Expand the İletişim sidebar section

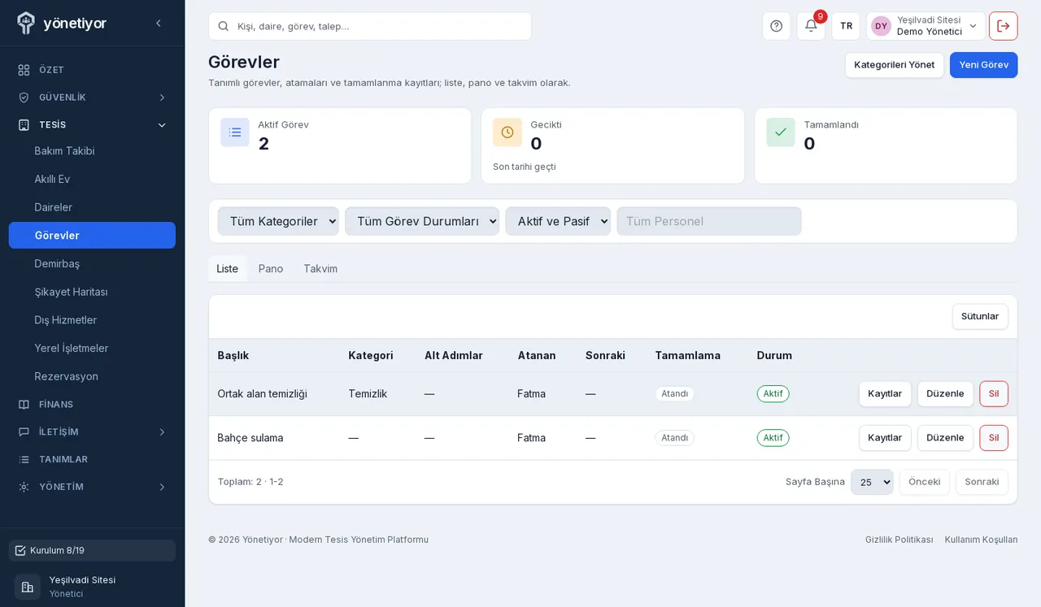tap(92, 431)
